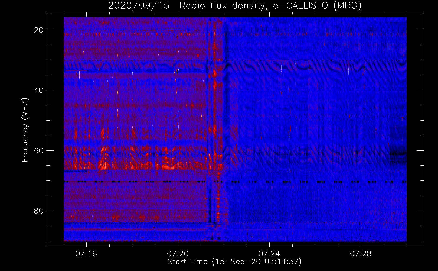The height and width of the screenshot is (271, 438).
Task: Click the time tick label "07:28"
Action: pyautogui.click(x=361, y=254)
